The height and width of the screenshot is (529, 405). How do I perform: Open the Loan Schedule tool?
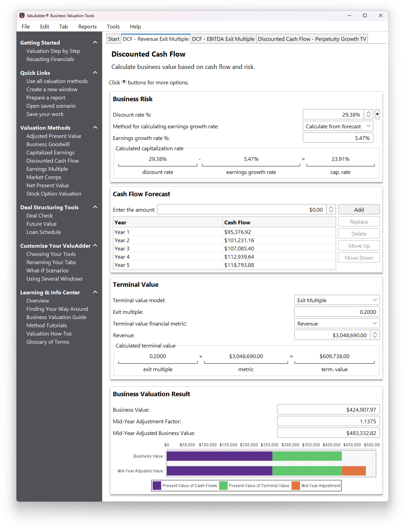44,232
